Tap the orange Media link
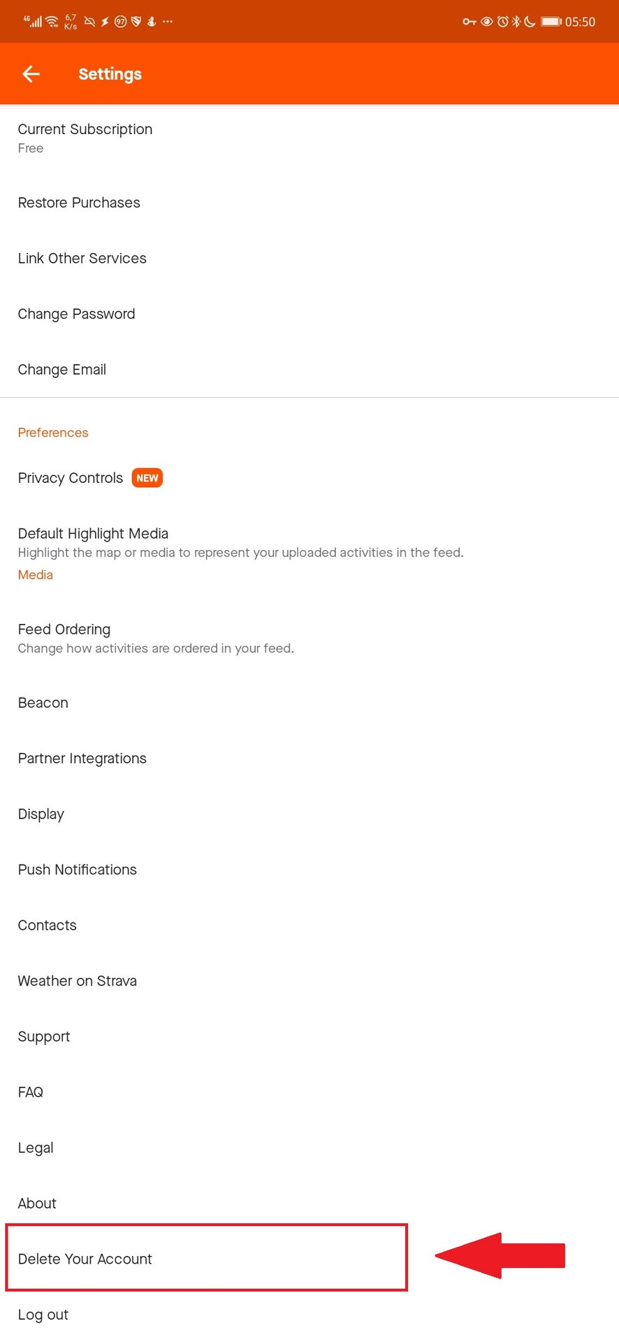 click(x=36, y=575)
